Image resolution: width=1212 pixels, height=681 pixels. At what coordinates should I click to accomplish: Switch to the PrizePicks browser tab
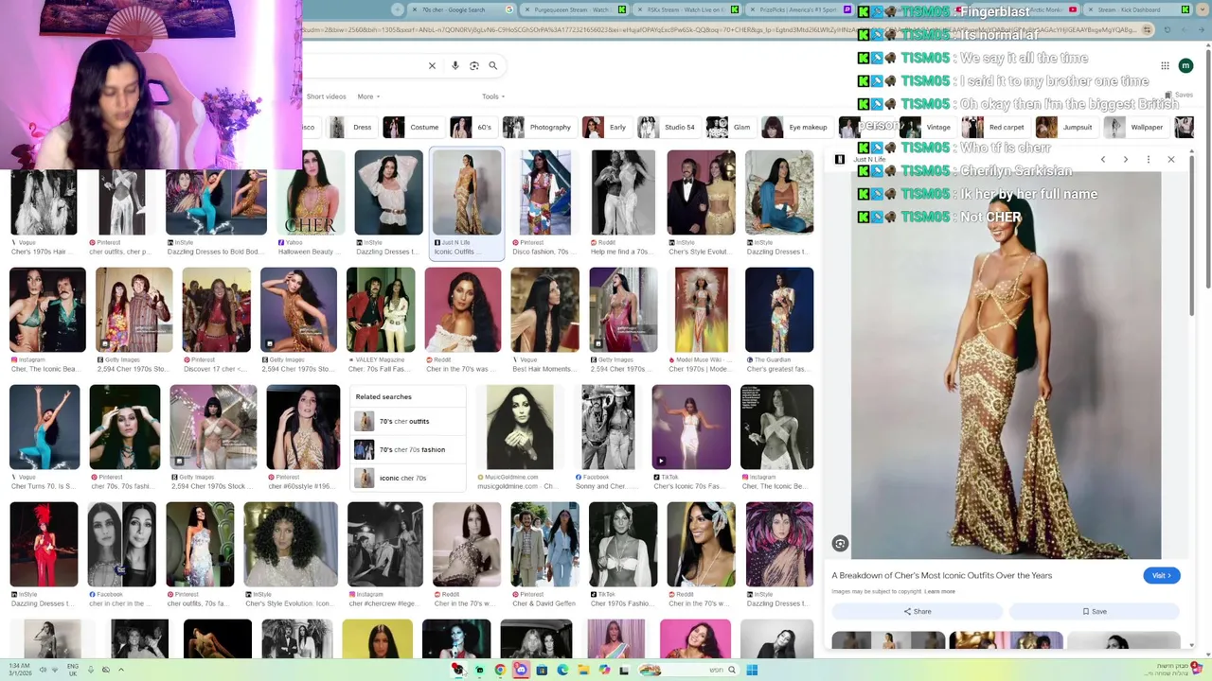tap(798, 9)
